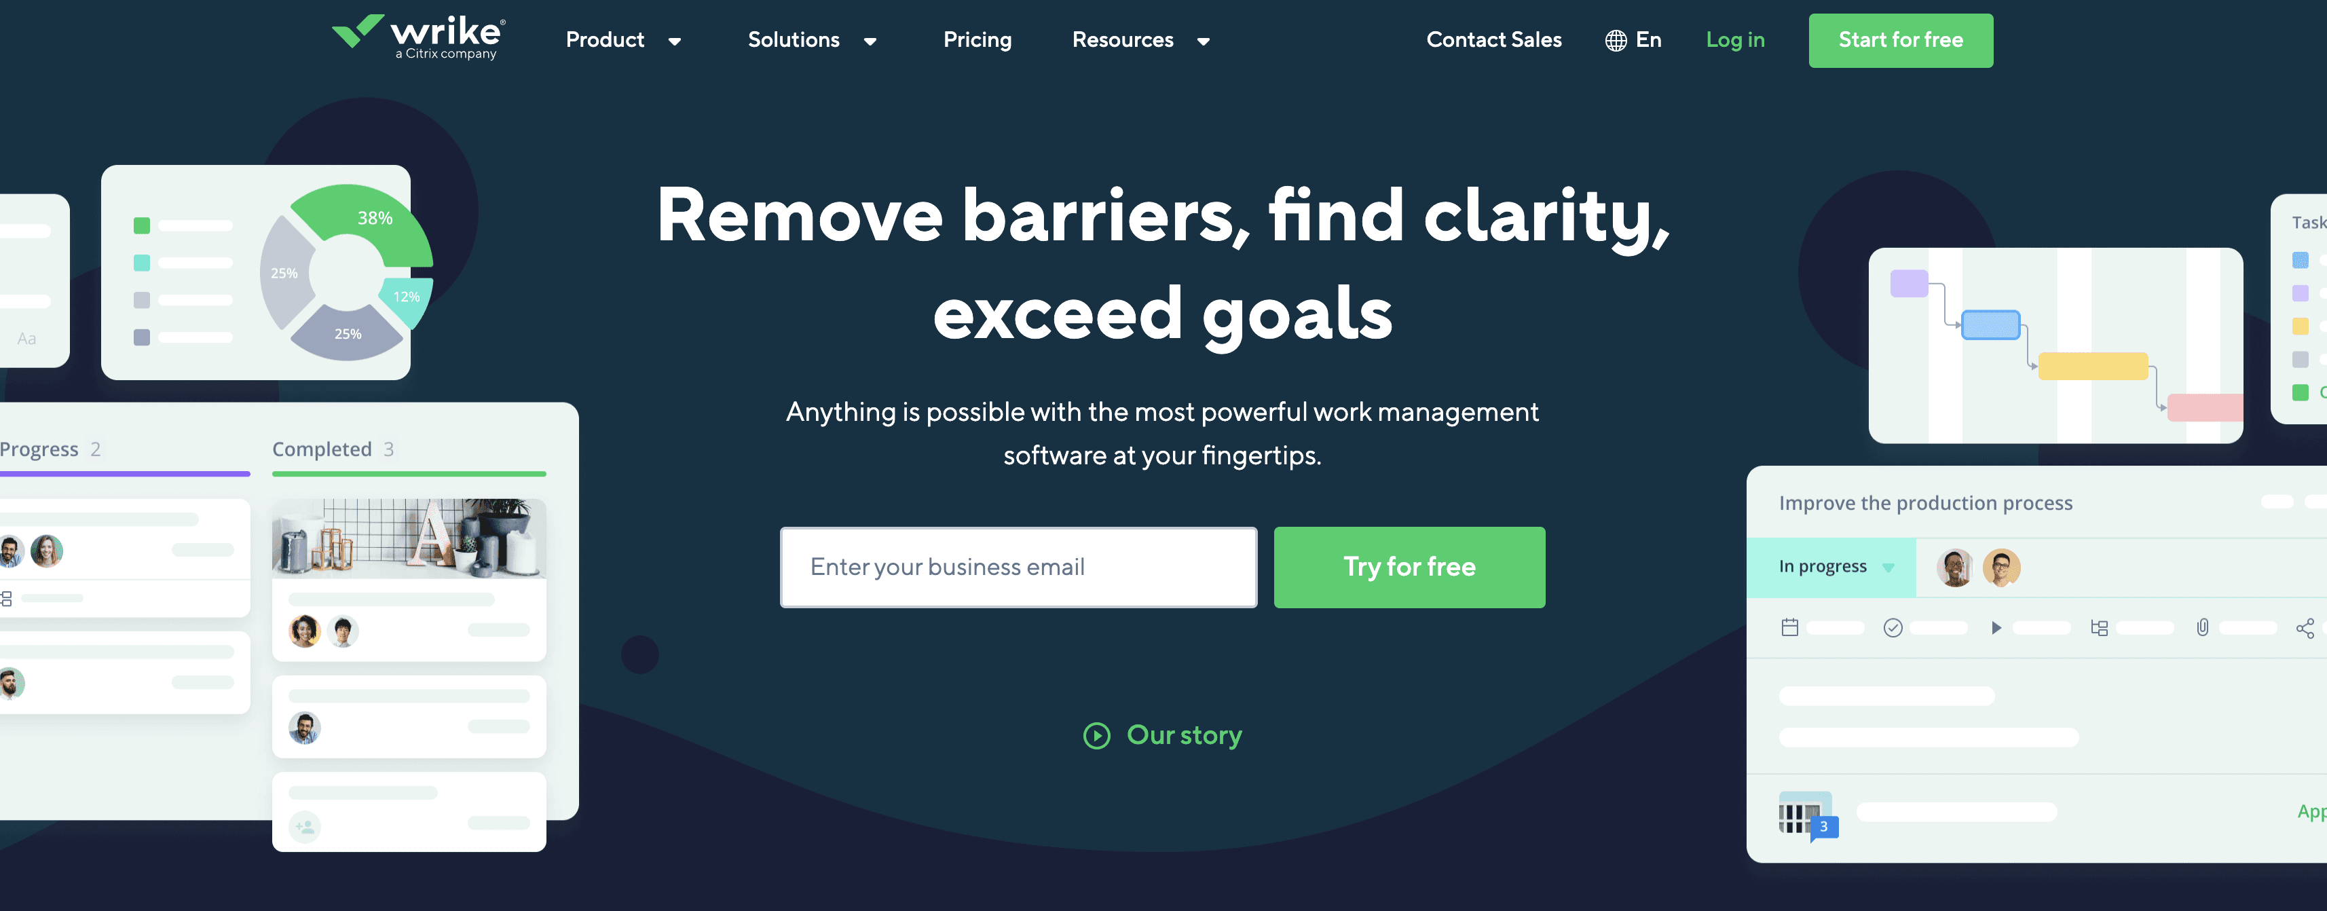Click the Log in link
The height and width of the screenshot is (911, 2327).
[1734, 40]
